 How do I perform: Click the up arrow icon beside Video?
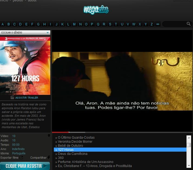click(49, 135)
